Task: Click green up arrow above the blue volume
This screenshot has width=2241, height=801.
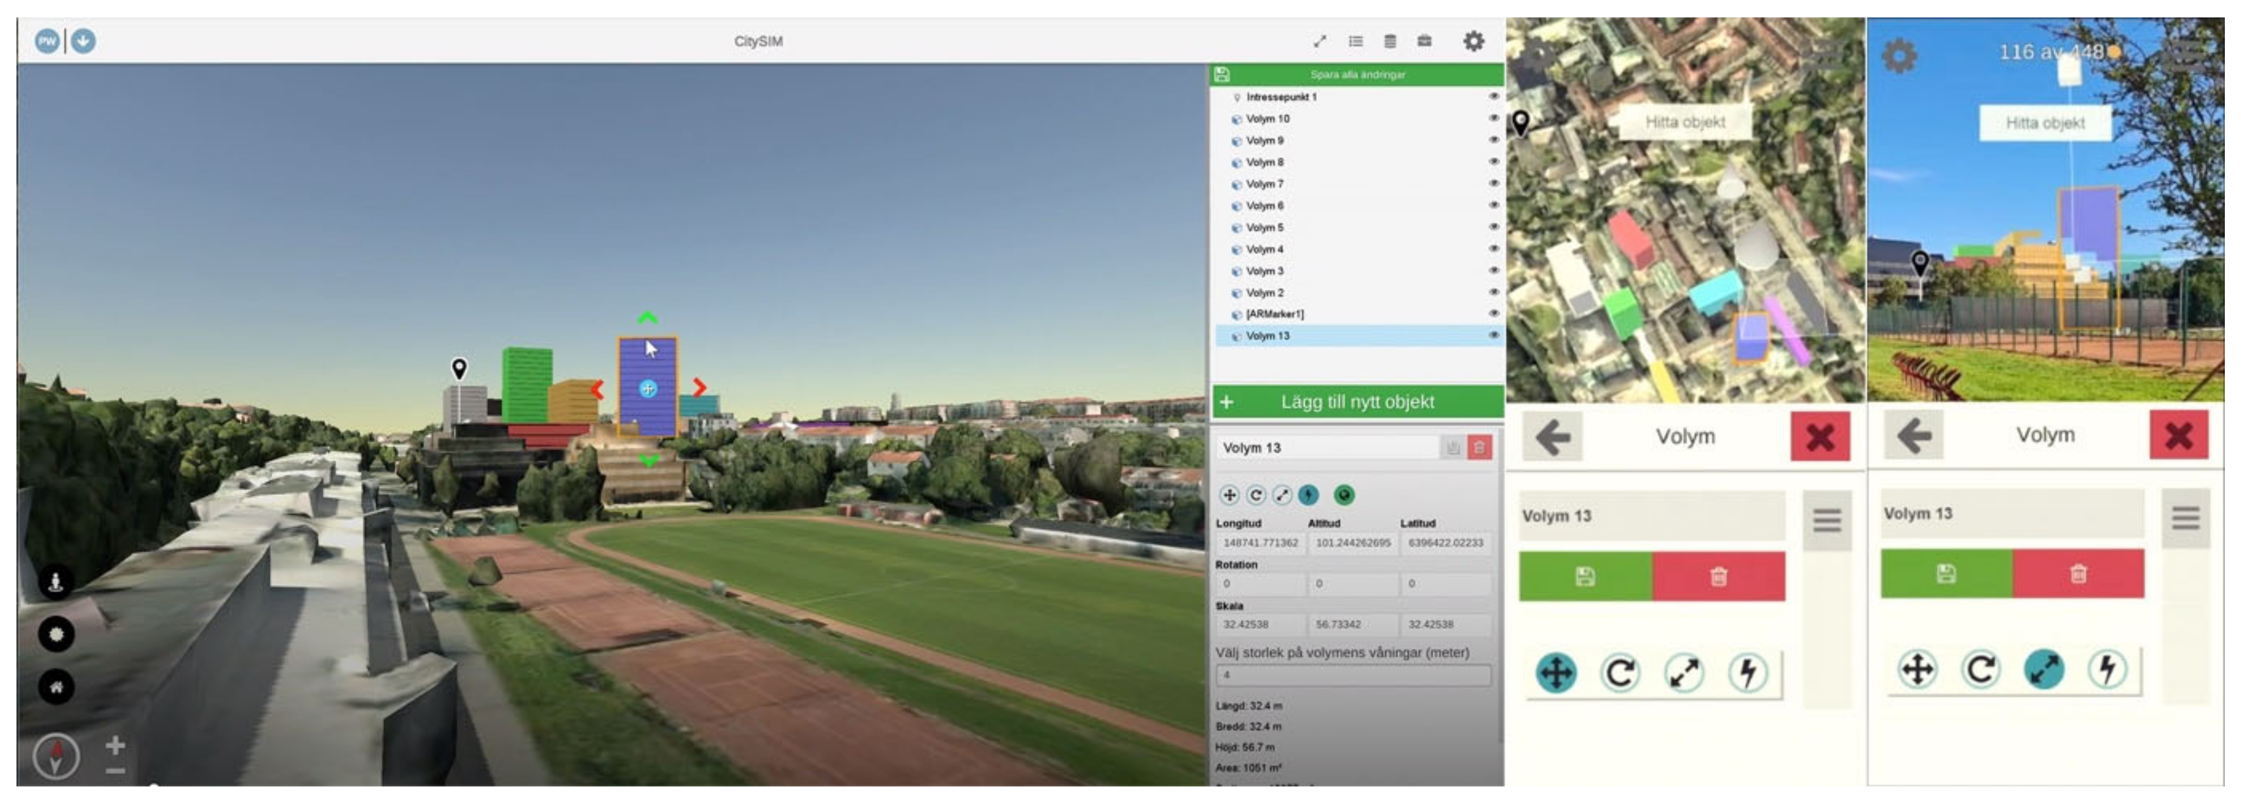Action: 647,318
